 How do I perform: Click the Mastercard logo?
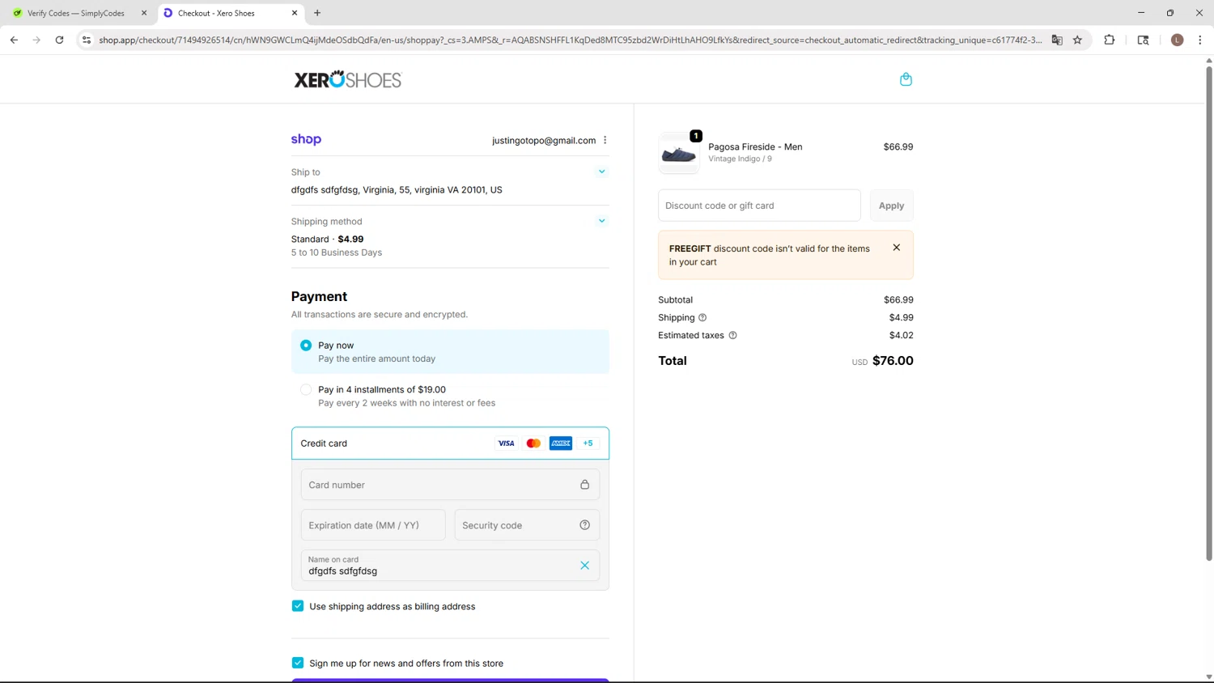[533, 443]
